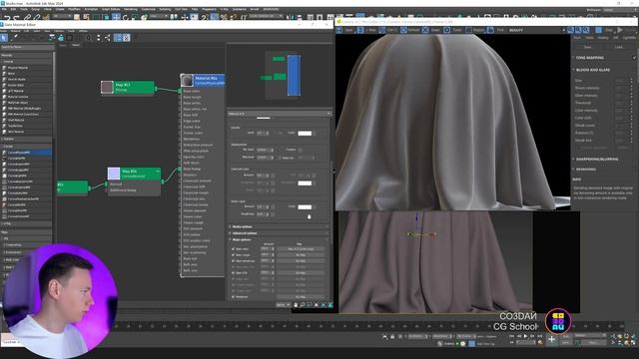Click the Ctrl+C copy icon in frame buffer
This screenshot has width=639, height=359.
coord(381,30)
